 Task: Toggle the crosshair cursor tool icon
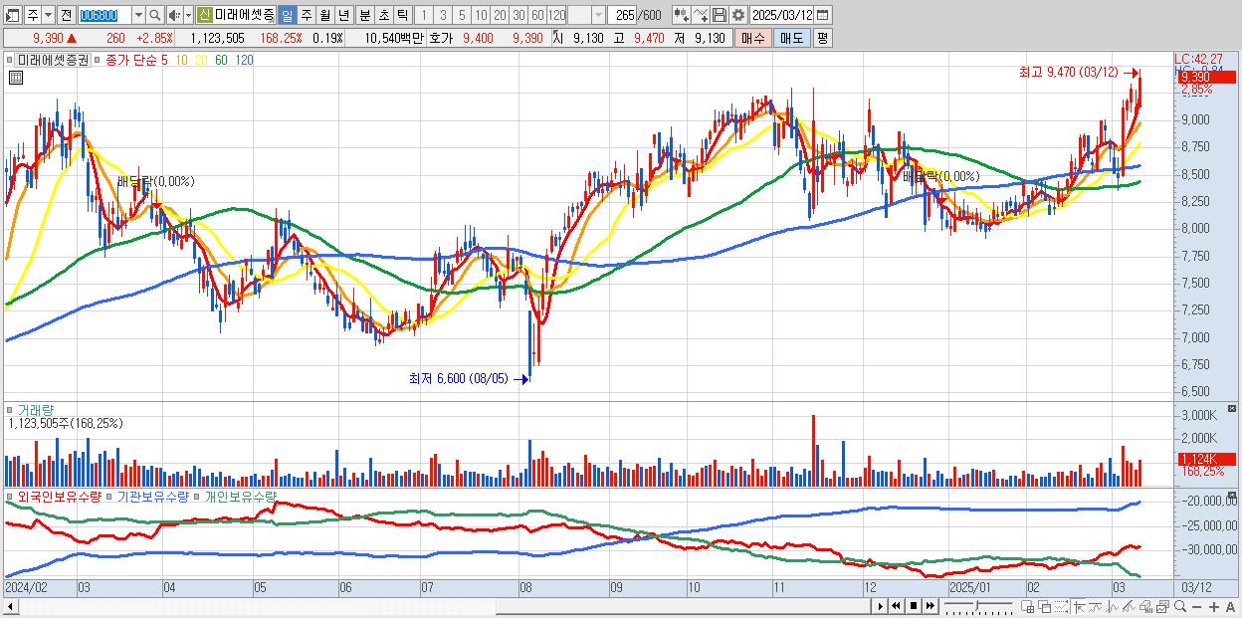(x=1079, y=606)
